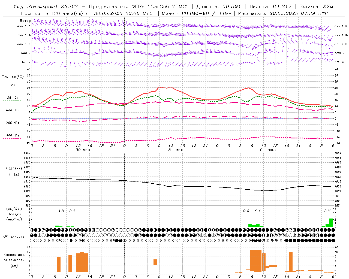Click the small orange convective bar on 31 мая
Viewport: 349px width, 279px height.
(x=155, y=262)
